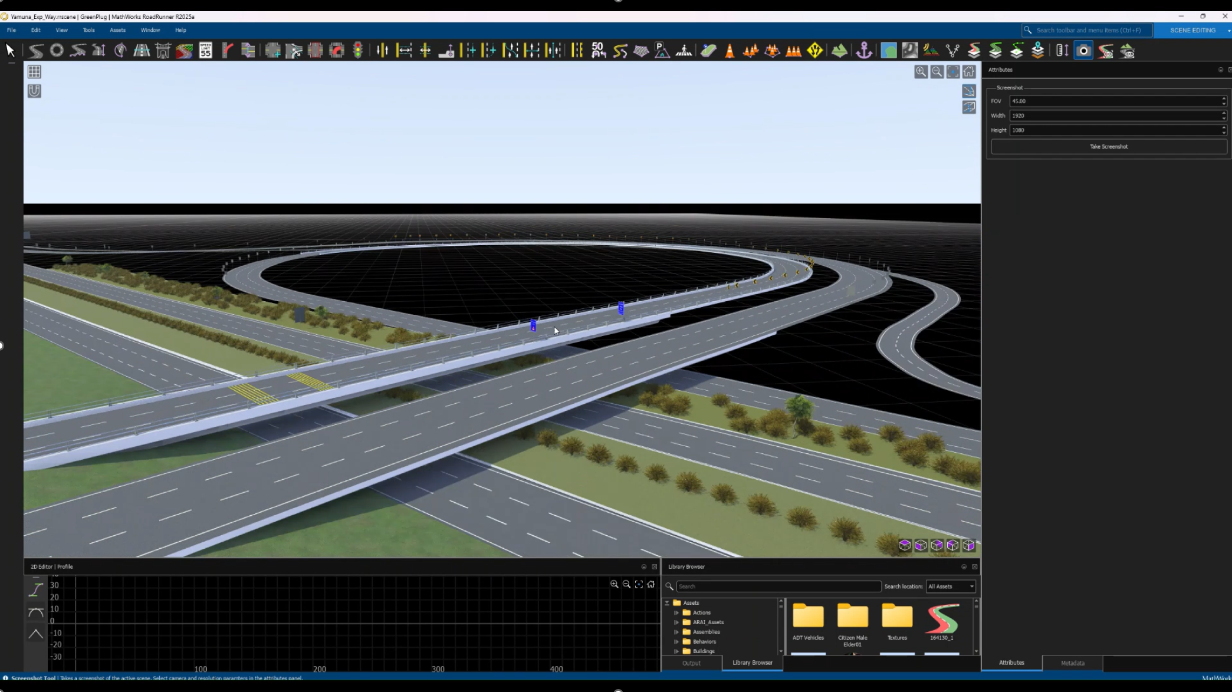
Task: Focus the search toolbar and menu box
Action: pyautogui.click(x=1087, y=30)
